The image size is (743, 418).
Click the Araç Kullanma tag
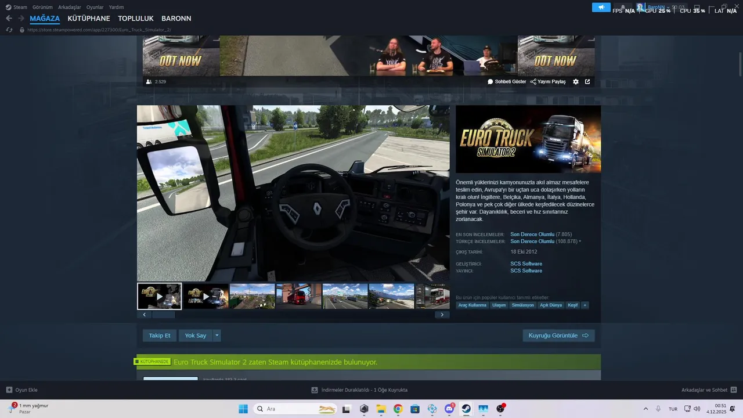(x=473, y=305)
